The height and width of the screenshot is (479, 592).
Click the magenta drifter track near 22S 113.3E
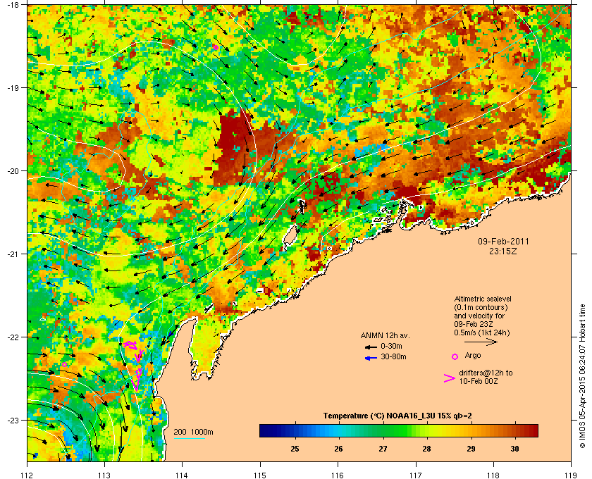pos(130,344)
